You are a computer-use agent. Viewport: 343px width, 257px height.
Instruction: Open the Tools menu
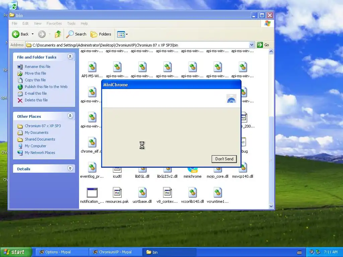[x=71, y=23]
